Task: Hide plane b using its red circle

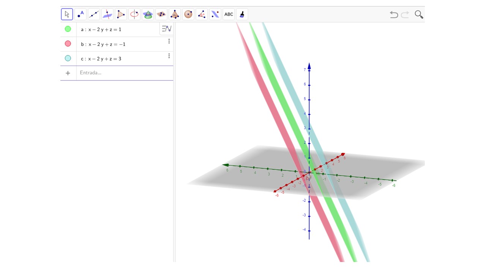Action: pos(68,44)
